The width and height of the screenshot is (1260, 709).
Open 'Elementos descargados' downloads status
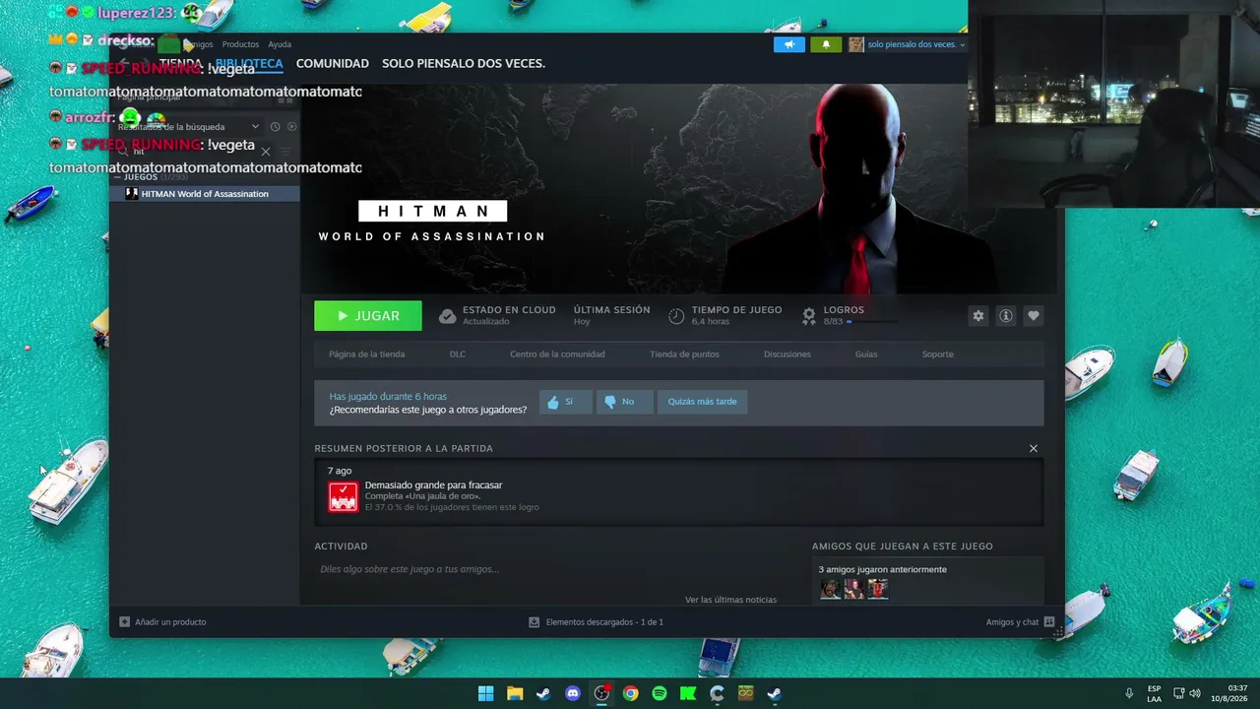597,622
